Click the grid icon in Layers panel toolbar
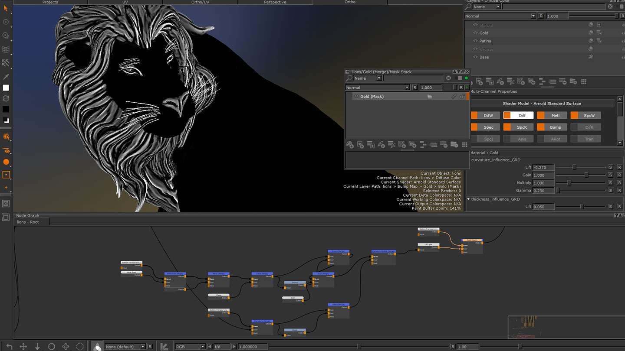The image size is (625, 351). [584, 81]
